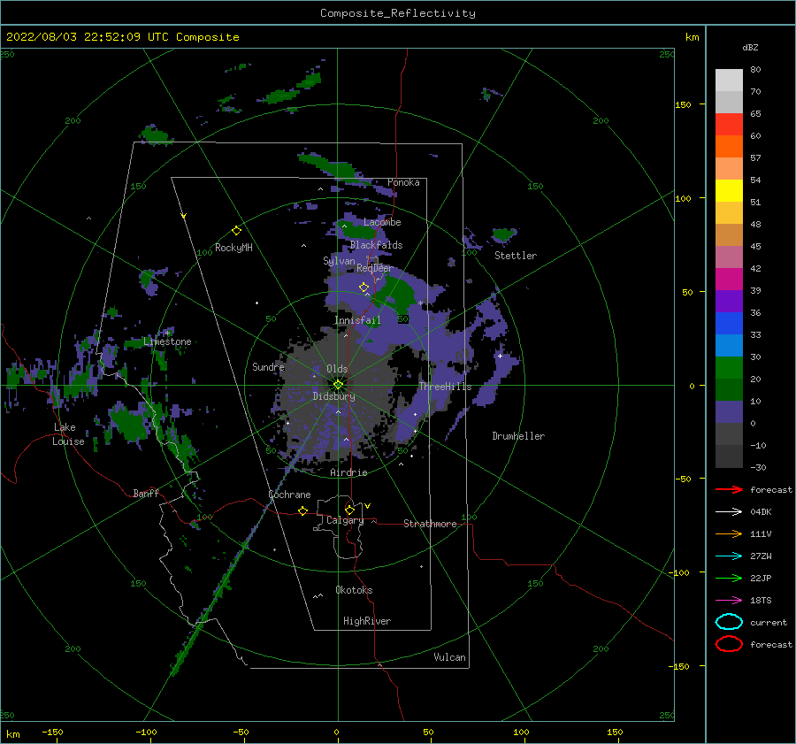Click the -30 dBZ scale value
The height and width of the screenshot is (744, 796).
(x=758, y=467)
